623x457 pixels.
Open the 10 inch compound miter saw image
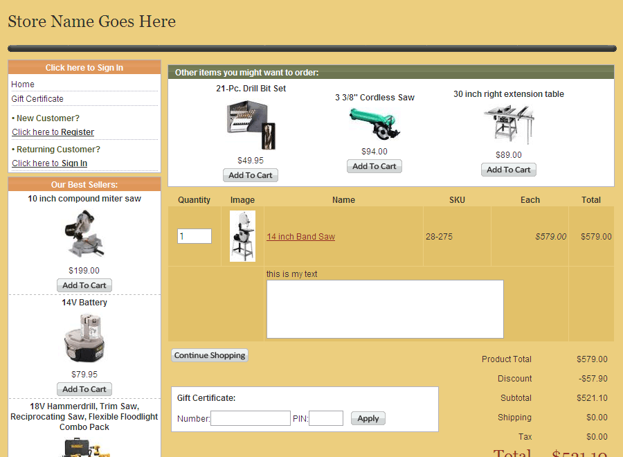pos(84,233)
